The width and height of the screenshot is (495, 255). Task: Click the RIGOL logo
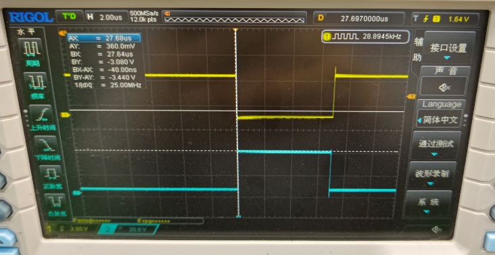pyautogui.click(x=30, y=17)
